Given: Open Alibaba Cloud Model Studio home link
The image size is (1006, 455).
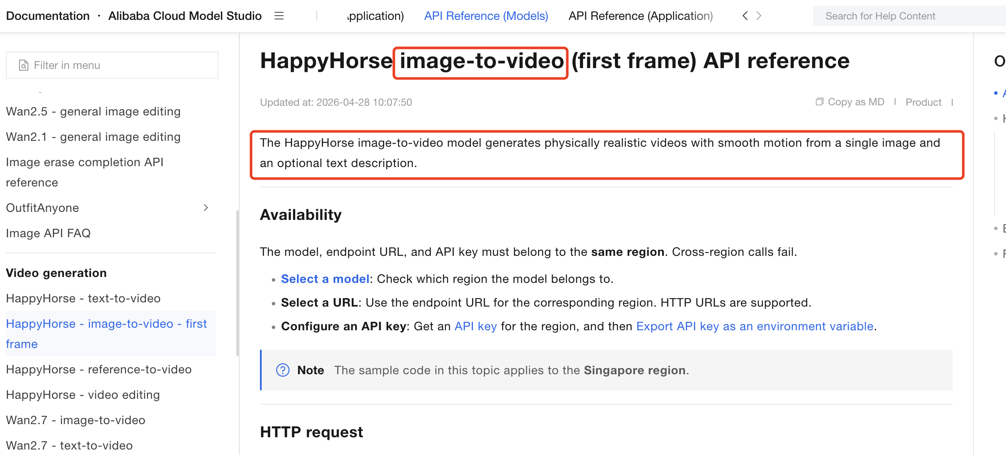Looking at the screenshot, I should tap(185, 16).
